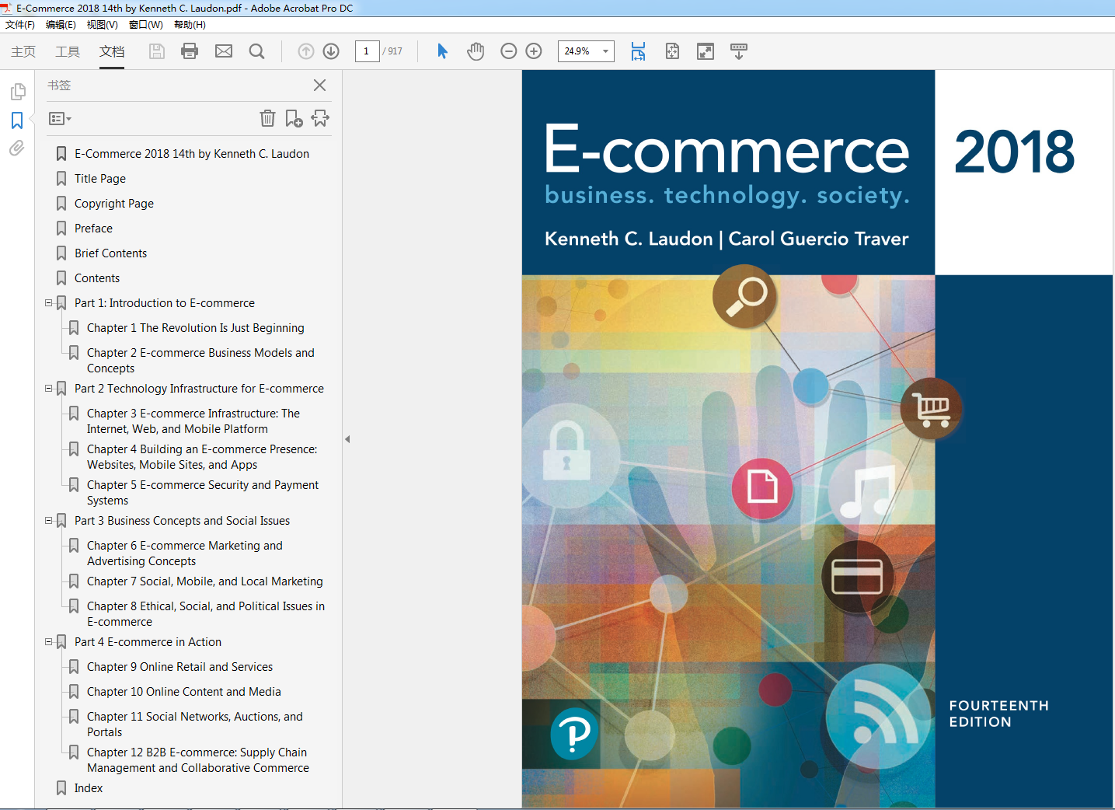Open the 窗口(W) menu
The image size is (1115, 810).
pos(146,25)
